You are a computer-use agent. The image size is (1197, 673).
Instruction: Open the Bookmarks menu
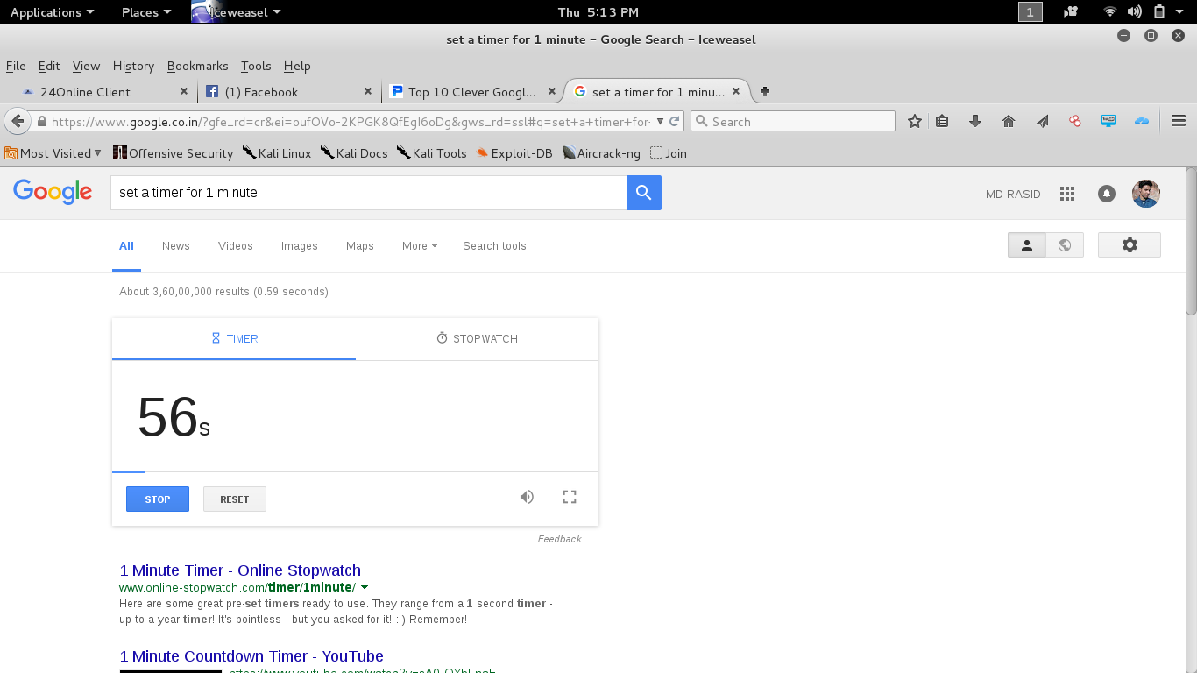pyautogui.click(x=197, y=66)
